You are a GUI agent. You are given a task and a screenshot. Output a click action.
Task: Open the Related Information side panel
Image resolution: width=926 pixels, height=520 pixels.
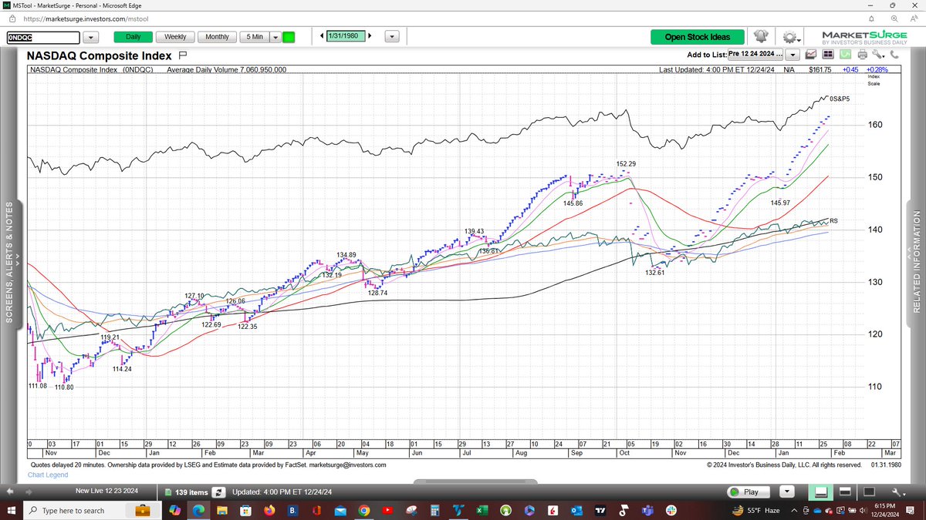click(917, 262)
